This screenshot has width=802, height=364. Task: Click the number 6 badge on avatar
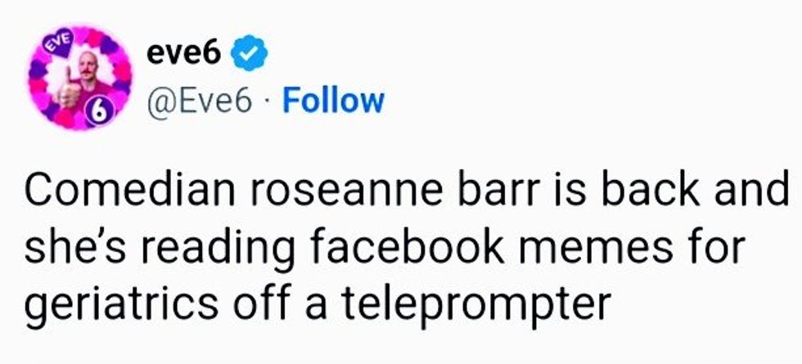[x=97, y=115]
